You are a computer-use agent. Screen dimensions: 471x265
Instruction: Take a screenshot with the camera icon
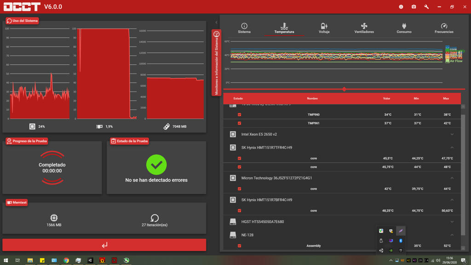[x=414, y=6]
